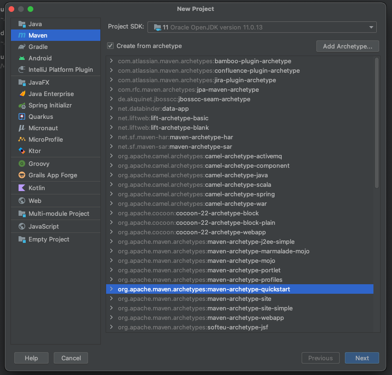Click the JavaFX folder icon
This screenshot has height=375, width=392.
(x=22, y=82)
